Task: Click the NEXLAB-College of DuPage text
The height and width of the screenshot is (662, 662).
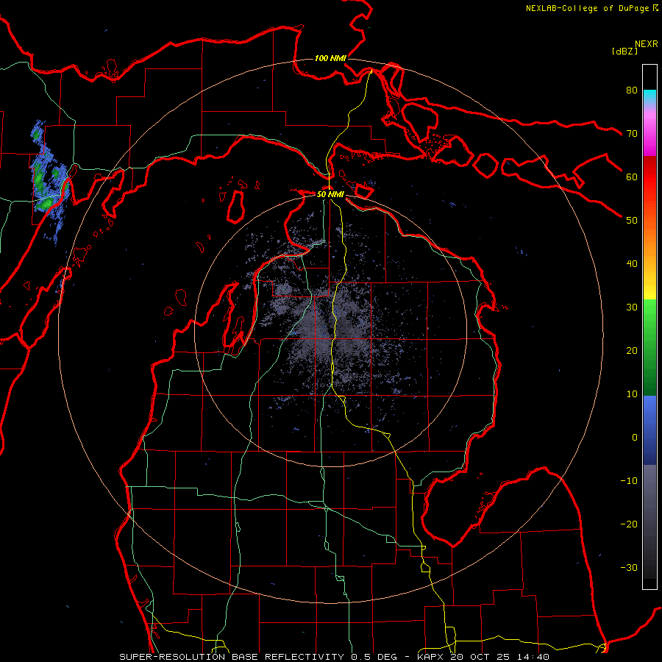Action: (x=587, y=8)
